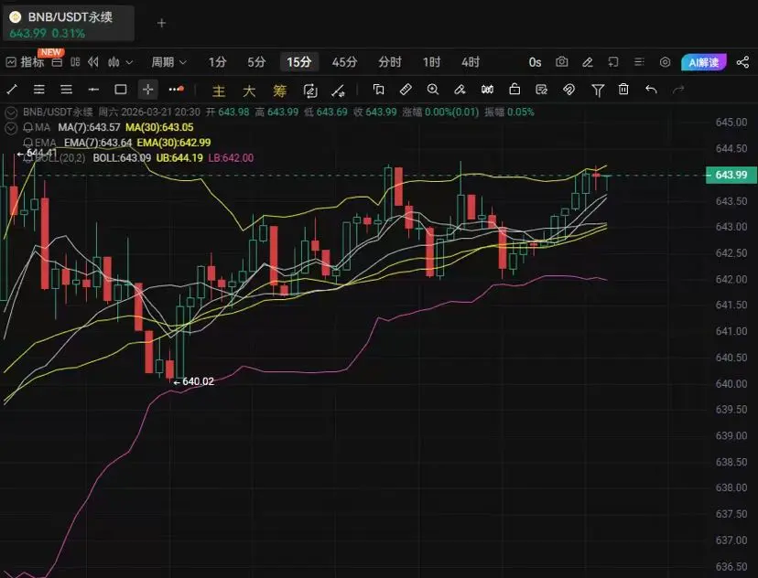This screenshot has width=758, height=578.
Task: Toggle the magnet snap mode
Action: 569,90
